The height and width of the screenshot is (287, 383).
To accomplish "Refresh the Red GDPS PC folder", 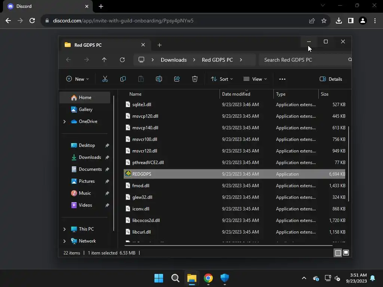I will click(x=122, y=60).
